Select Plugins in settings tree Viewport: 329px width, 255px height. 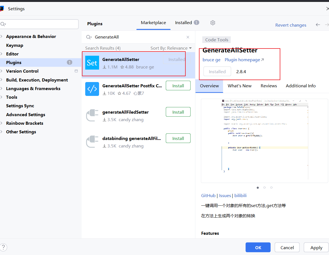coord(41,62)
